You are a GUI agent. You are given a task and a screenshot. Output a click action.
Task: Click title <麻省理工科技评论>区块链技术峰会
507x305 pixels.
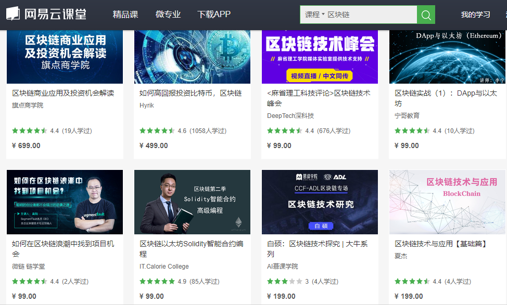coord(319,98)
